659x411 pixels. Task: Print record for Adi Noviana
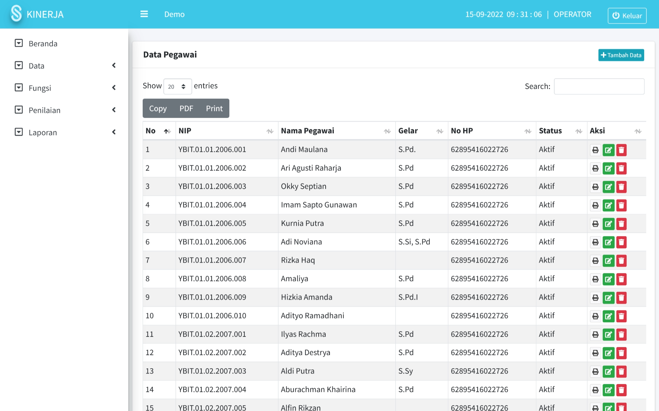pyautogui.click(x=595, y=242)
